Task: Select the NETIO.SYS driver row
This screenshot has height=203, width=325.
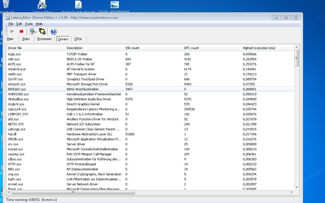Action: [150, 124]
